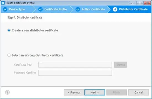Select Distributor Certificate step label
Screen dimensions: 152x99
click(x=133, y=9)
